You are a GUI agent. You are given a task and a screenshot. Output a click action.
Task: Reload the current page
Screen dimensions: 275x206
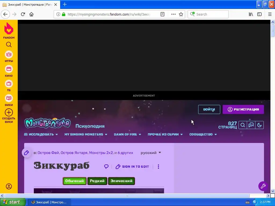tap(23, 14)
